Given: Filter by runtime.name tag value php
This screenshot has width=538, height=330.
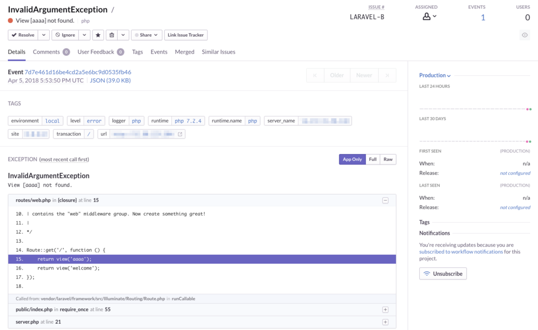Looking at the screenshot, I should click(253, 121).
